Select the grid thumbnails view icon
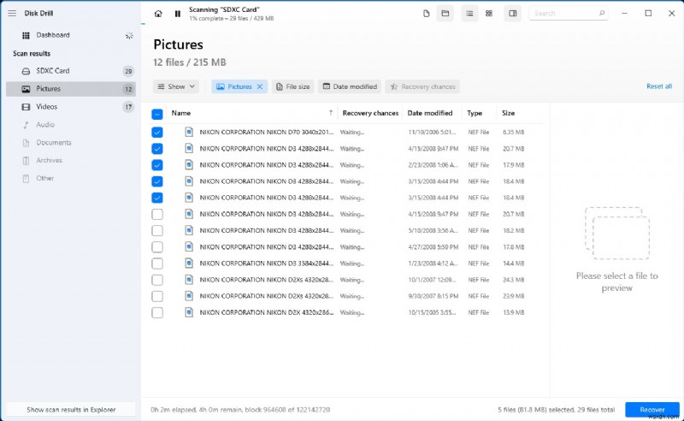684x421 pixels. (489, 14)
